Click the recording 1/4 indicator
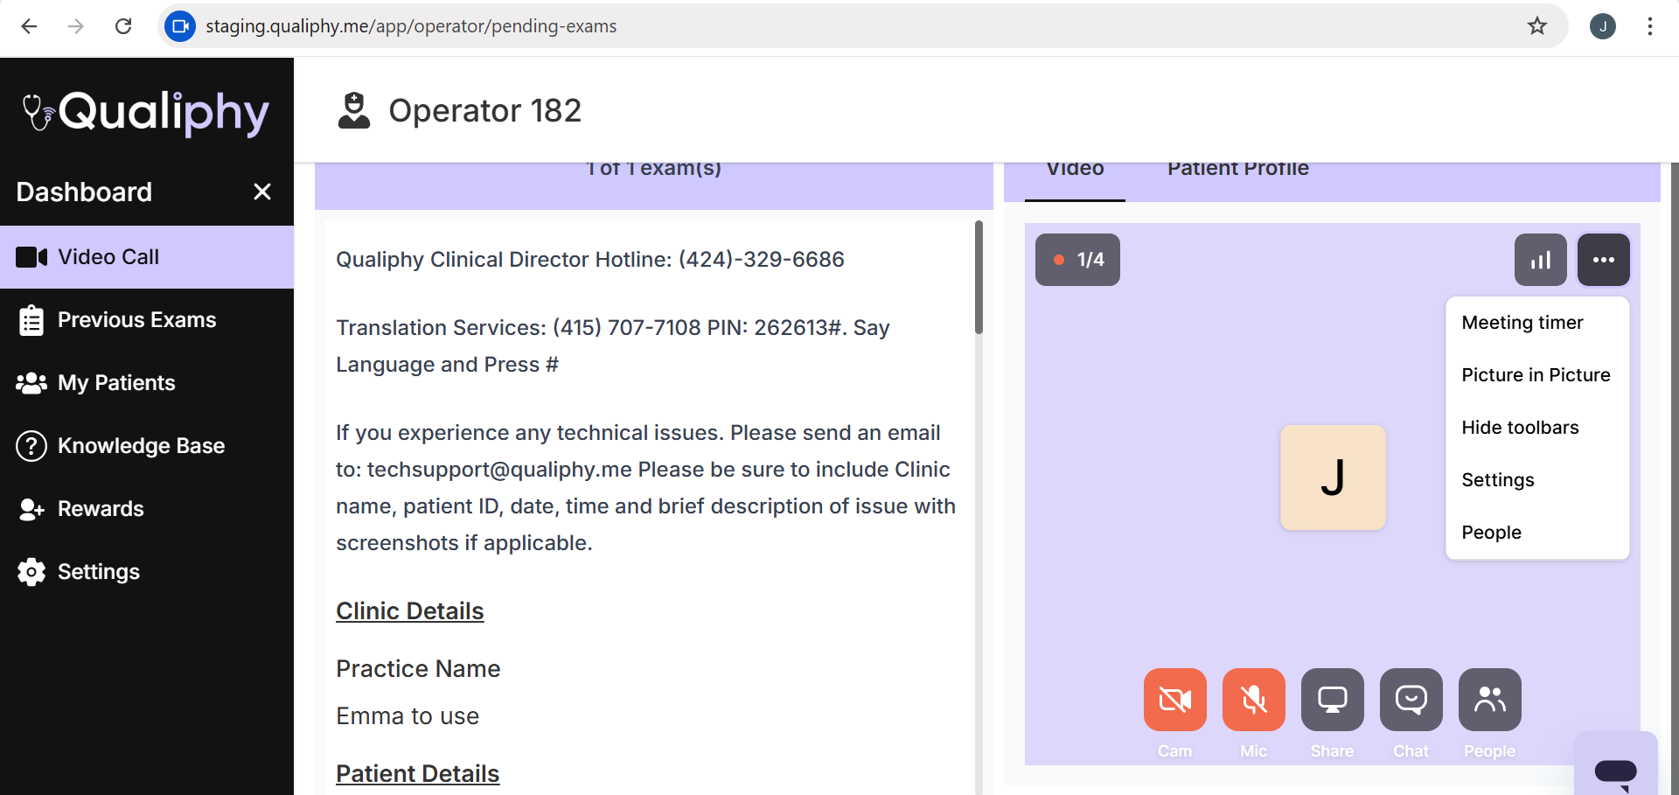1679x795 pixels. (x=1077, y=260)
